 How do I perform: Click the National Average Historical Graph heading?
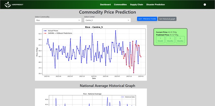(108, 86)
